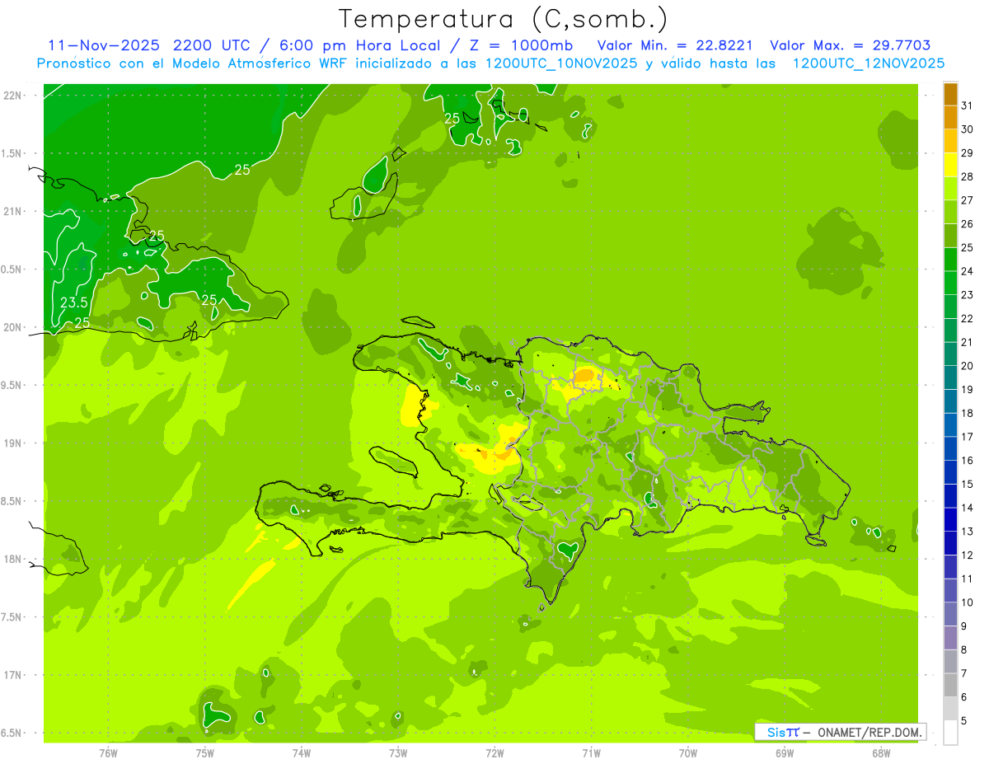Click legend value 31
The height and width of the screenshot is (764, 989).
pyautogui.click(x=967, y=105)
